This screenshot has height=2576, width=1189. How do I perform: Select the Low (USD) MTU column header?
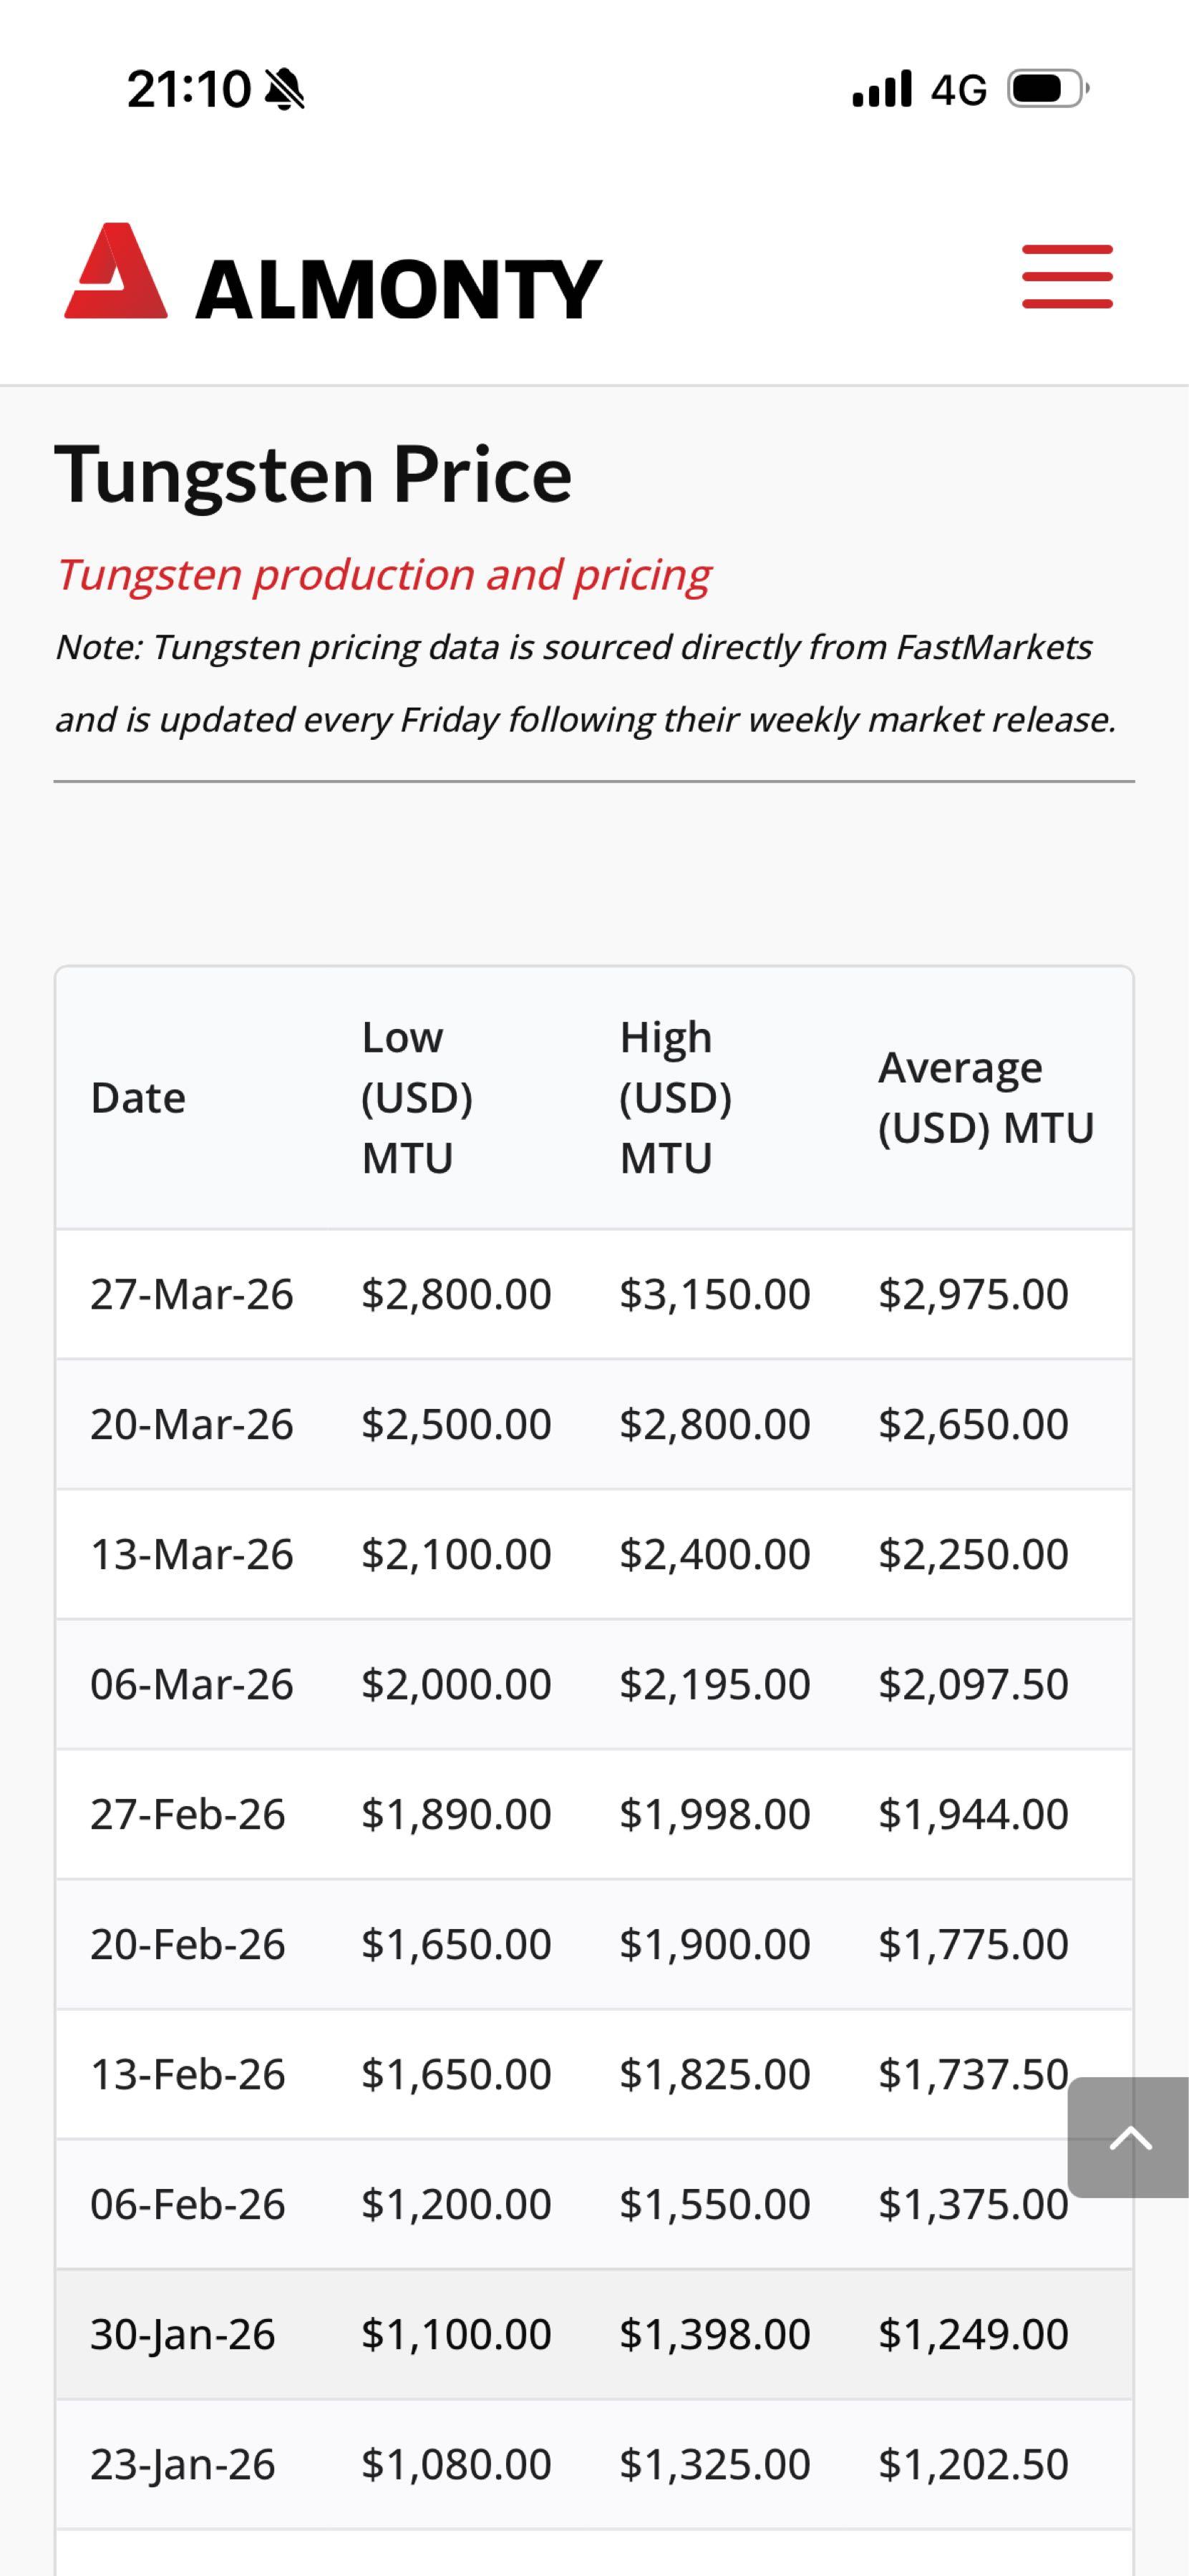(416, 1098)
